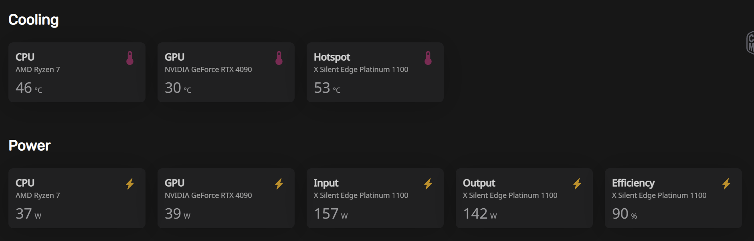Click the Power section heading
The image size is (754, 241).
coord(30,145)
